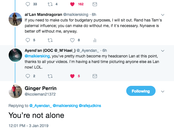Expand options chevron on al'Lan Mandragoran's tweet
The height and width of the screenshot is (131, 174).
(163, 14)
